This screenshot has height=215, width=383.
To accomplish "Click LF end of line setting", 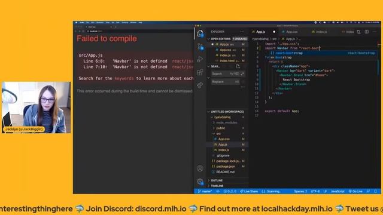I will click(325, 191).
